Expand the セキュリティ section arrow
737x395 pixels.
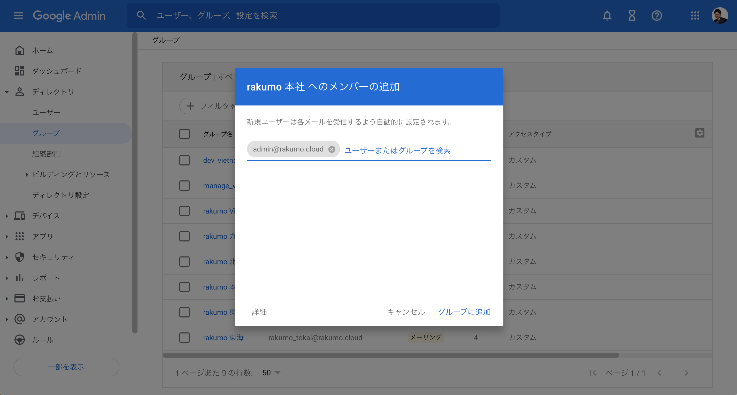7,257
